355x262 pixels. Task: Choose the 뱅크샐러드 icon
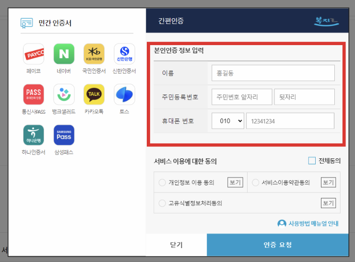[64, 95]
